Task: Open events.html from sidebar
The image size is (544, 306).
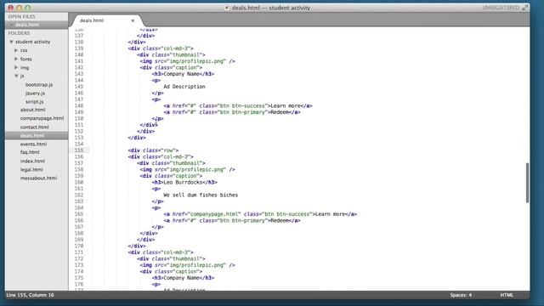Action: [33, 144]
